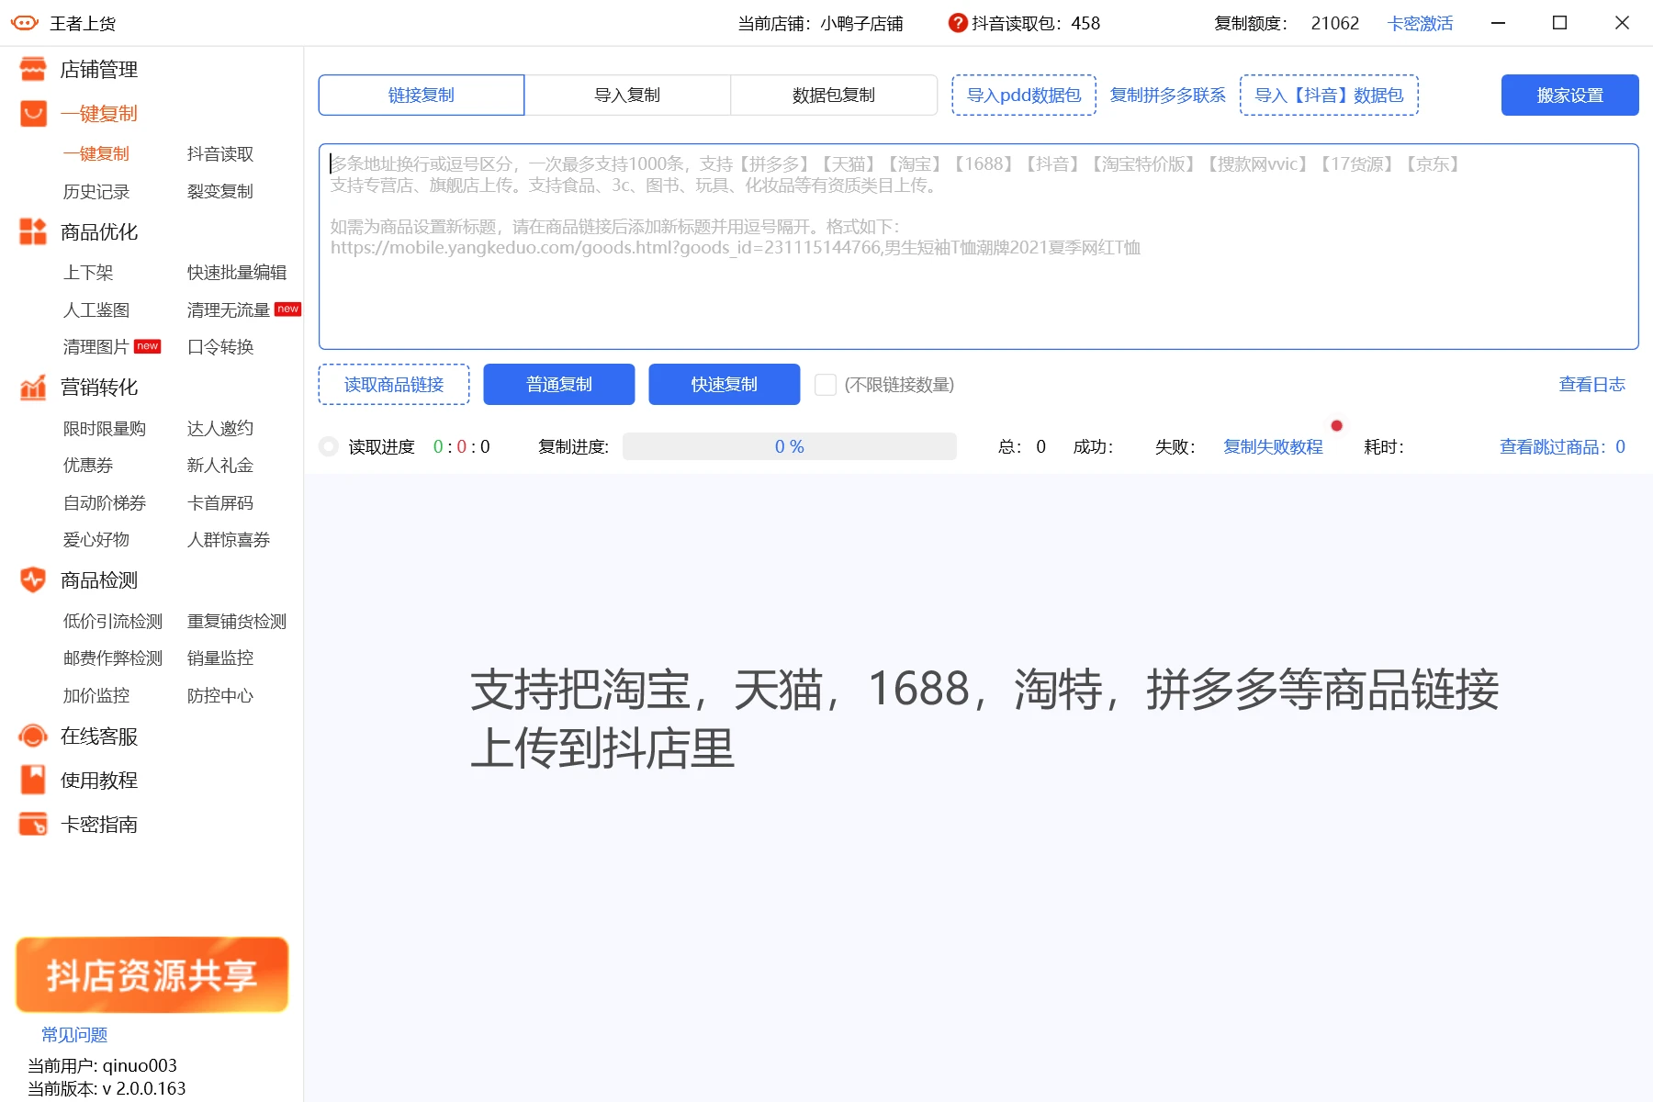Focus the product link address text box
The width and height of the screenshot is (1653, 1102).
[x=979, y=246]
